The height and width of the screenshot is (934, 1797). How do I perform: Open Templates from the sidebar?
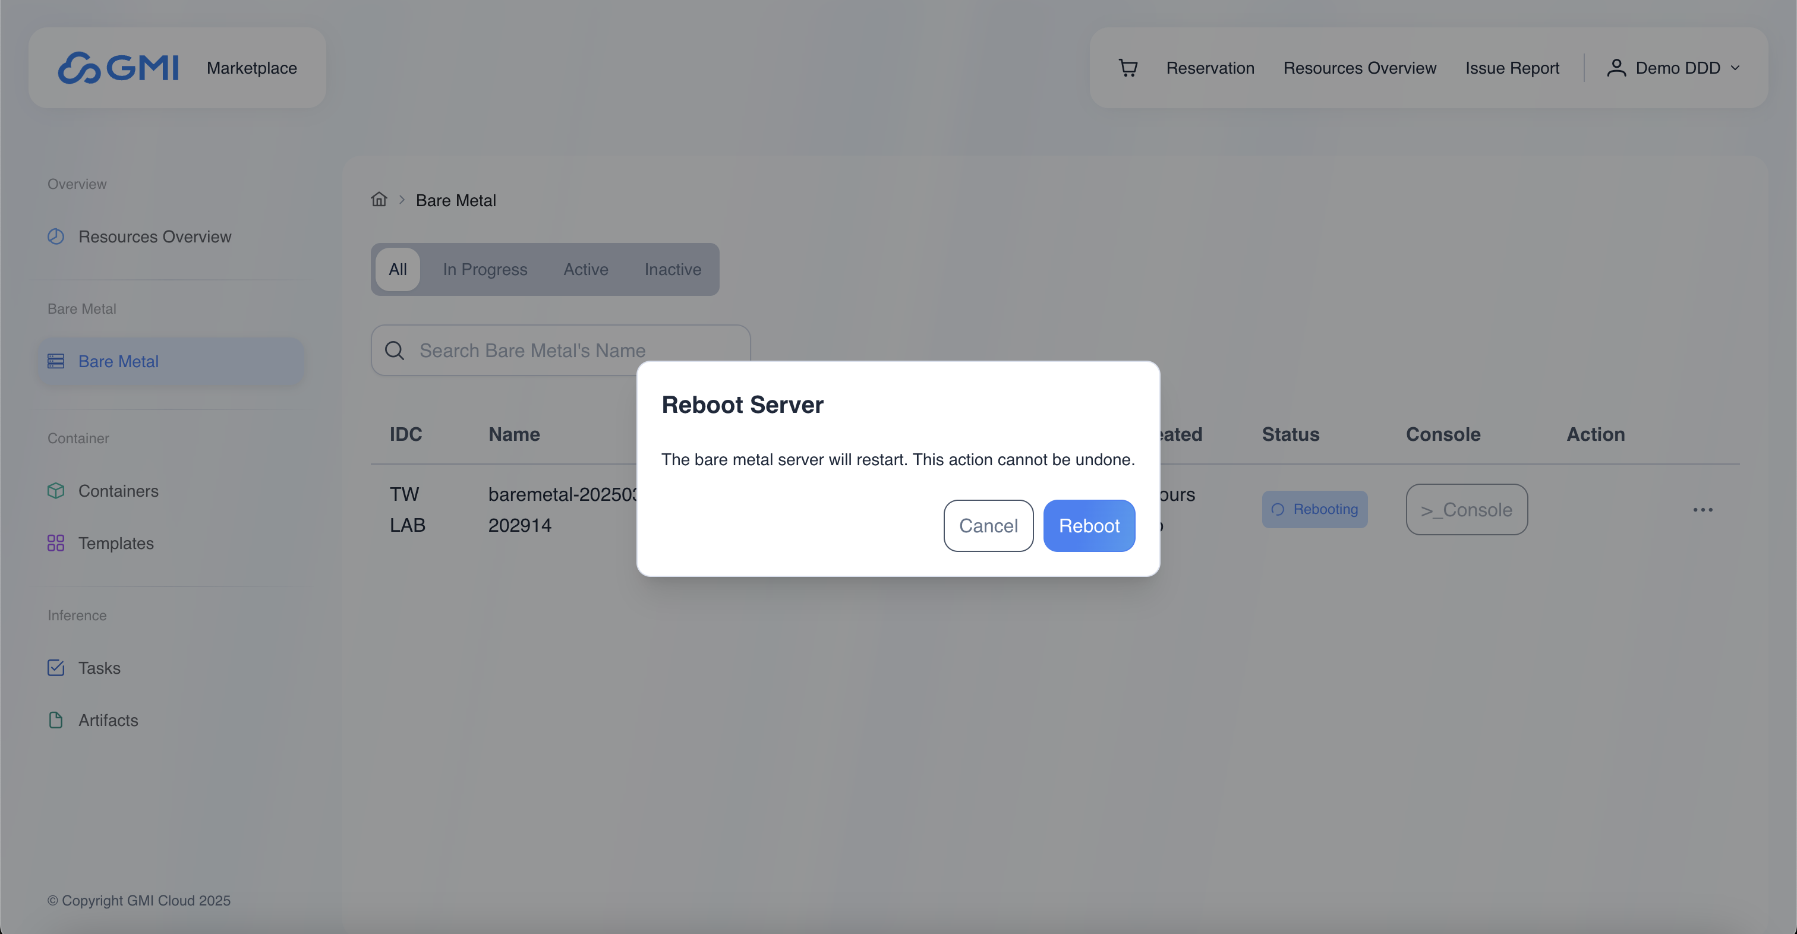click(171, 544)
